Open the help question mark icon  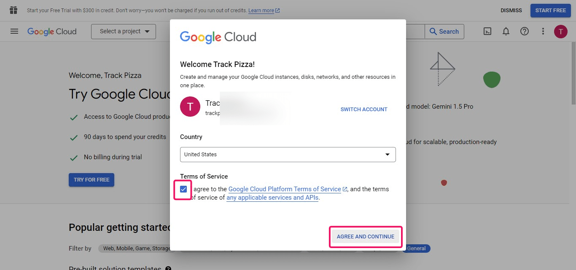point(524,31)
